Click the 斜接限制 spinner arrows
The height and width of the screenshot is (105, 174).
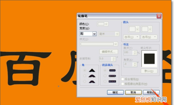point(114,59)
